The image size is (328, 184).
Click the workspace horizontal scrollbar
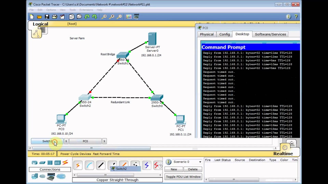(91, 148)
